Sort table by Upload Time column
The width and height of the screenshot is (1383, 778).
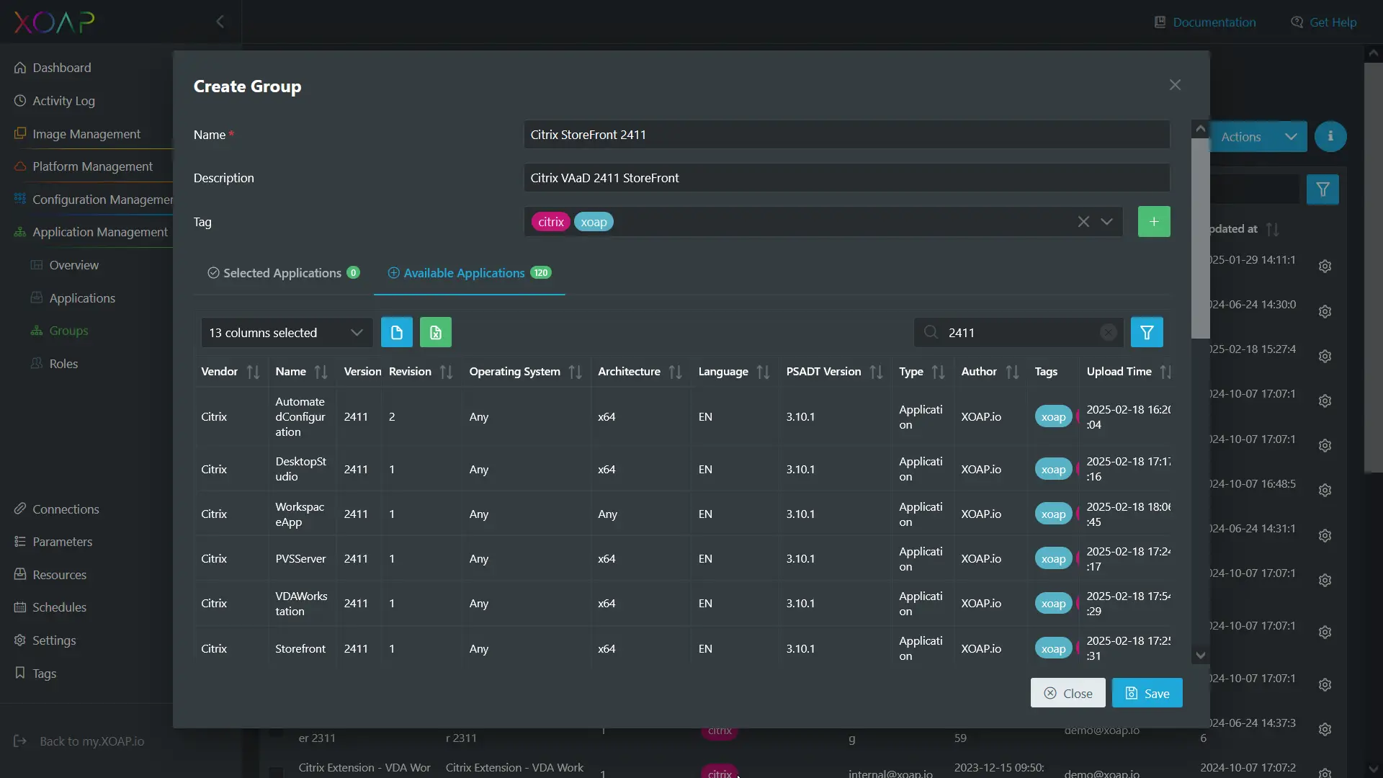[1165, 372]
